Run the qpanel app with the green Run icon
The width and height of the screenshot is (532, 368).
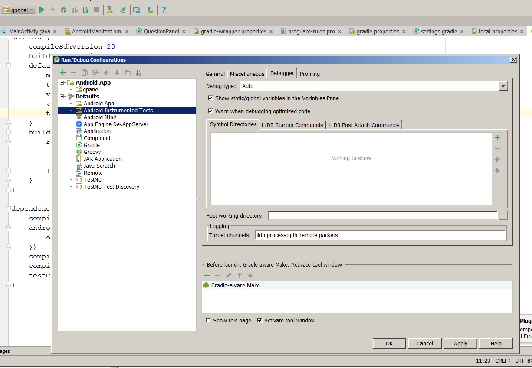pos(42,10)
